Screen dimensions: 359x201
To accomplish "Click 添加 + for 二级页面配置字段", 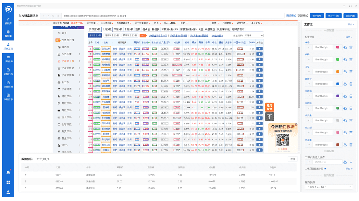I will (349, 169).
